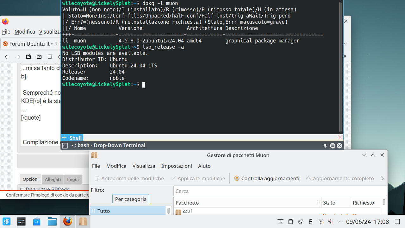Select the Shell tab in drop-down terminal
This screenshot has width=405, height=228.
[x=76, y=138]
